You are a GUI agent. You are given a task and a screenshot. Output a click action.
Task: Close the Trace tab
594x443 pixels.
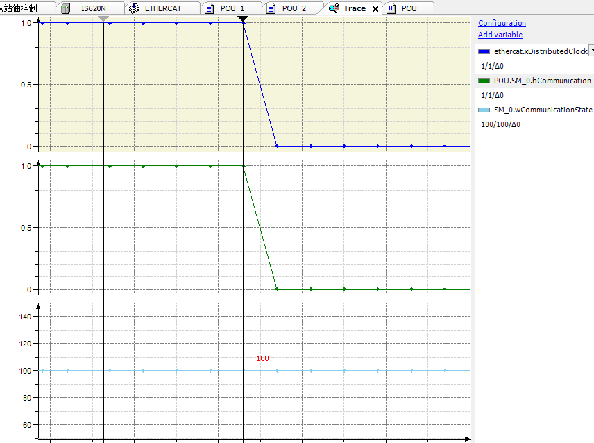[375, 8]
